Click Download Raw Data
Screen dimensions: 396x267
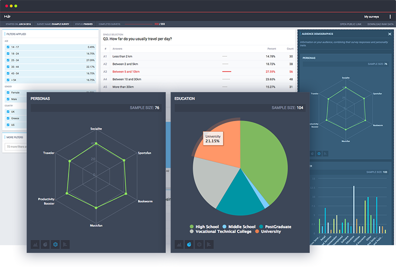click(380, 24)
